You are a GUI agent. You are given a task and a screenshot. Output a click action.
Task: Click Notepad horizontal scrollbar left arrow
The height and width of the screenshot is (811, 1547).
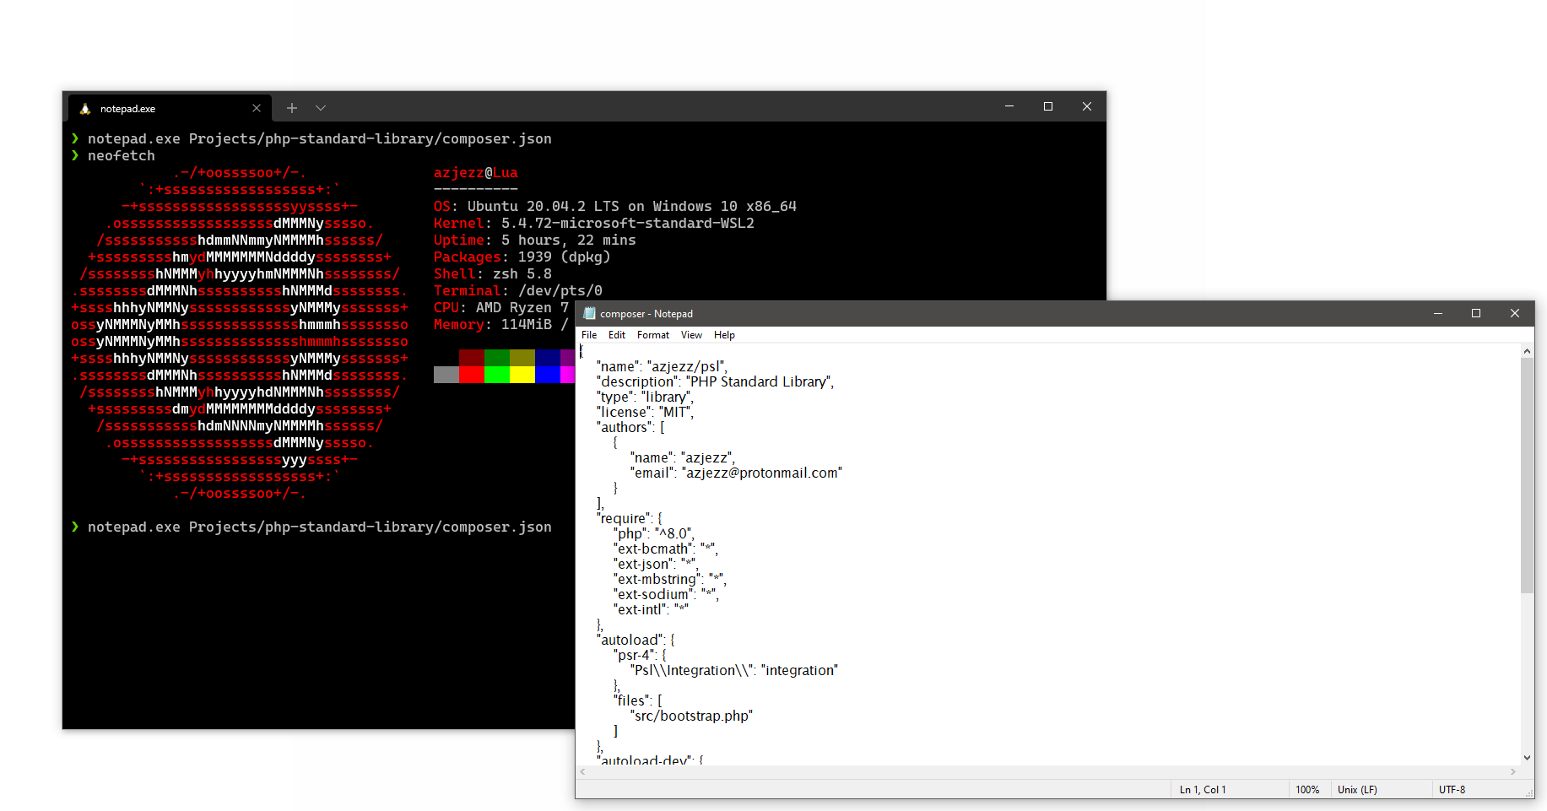pos(582,771)
